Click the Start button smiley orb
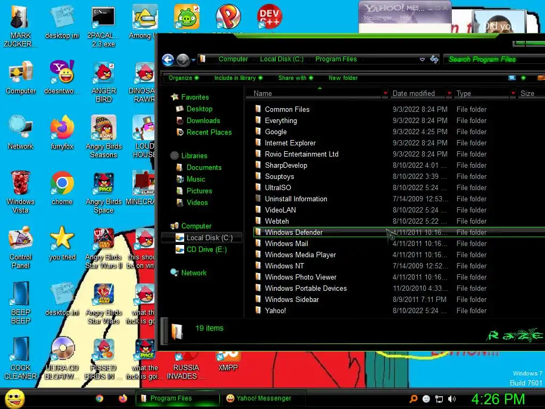The width and height of the screenshot is (545, 409). (x=14, y=398)
